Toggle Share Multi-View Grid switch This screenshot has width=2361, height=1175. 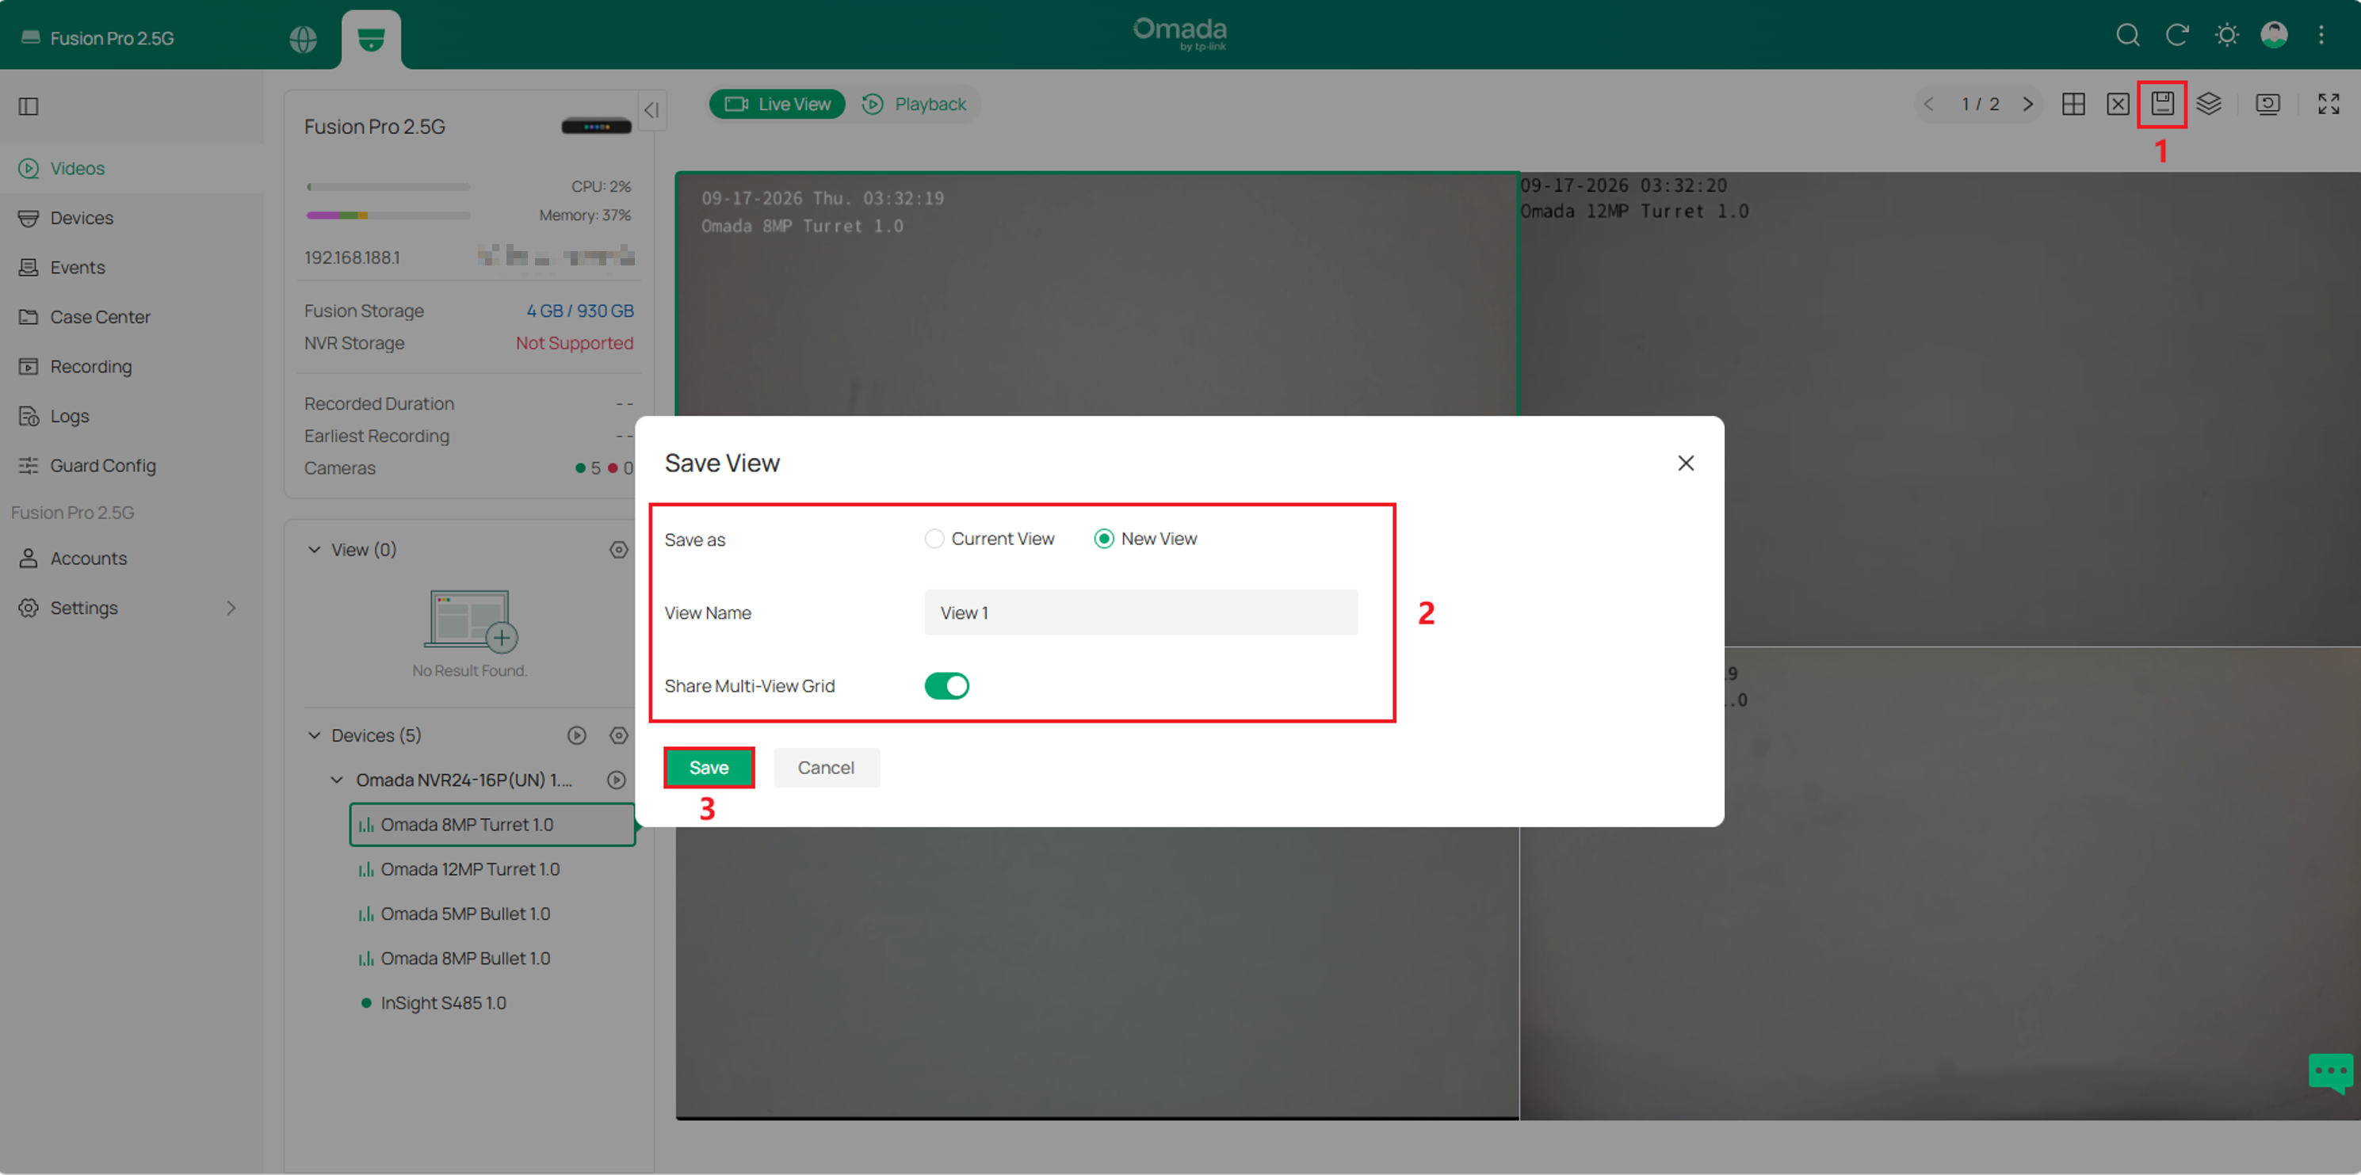(x=947, y=685)
